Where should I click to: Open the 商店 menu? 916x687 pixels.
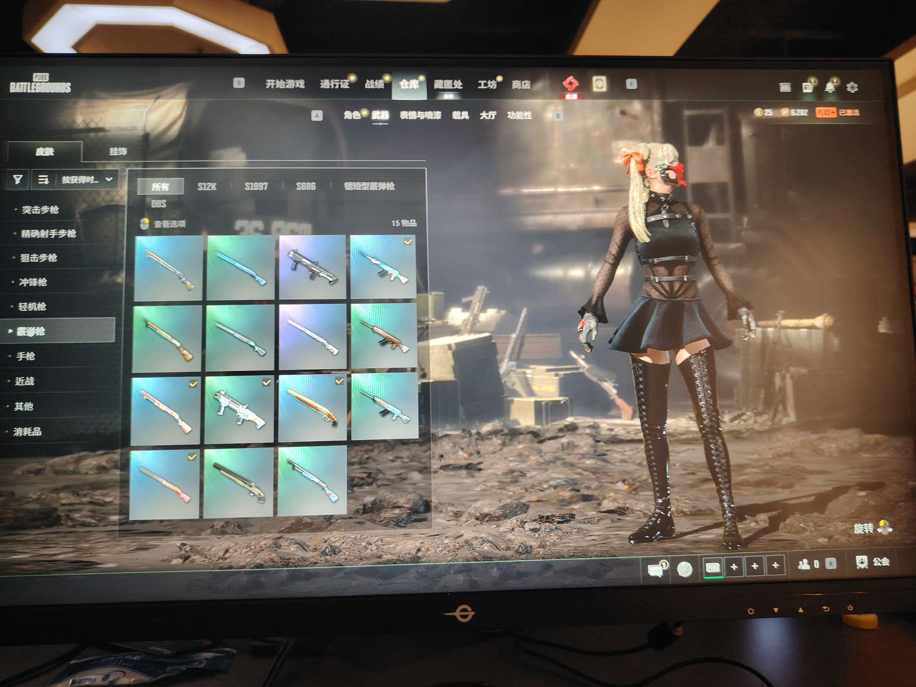point(521,85)
